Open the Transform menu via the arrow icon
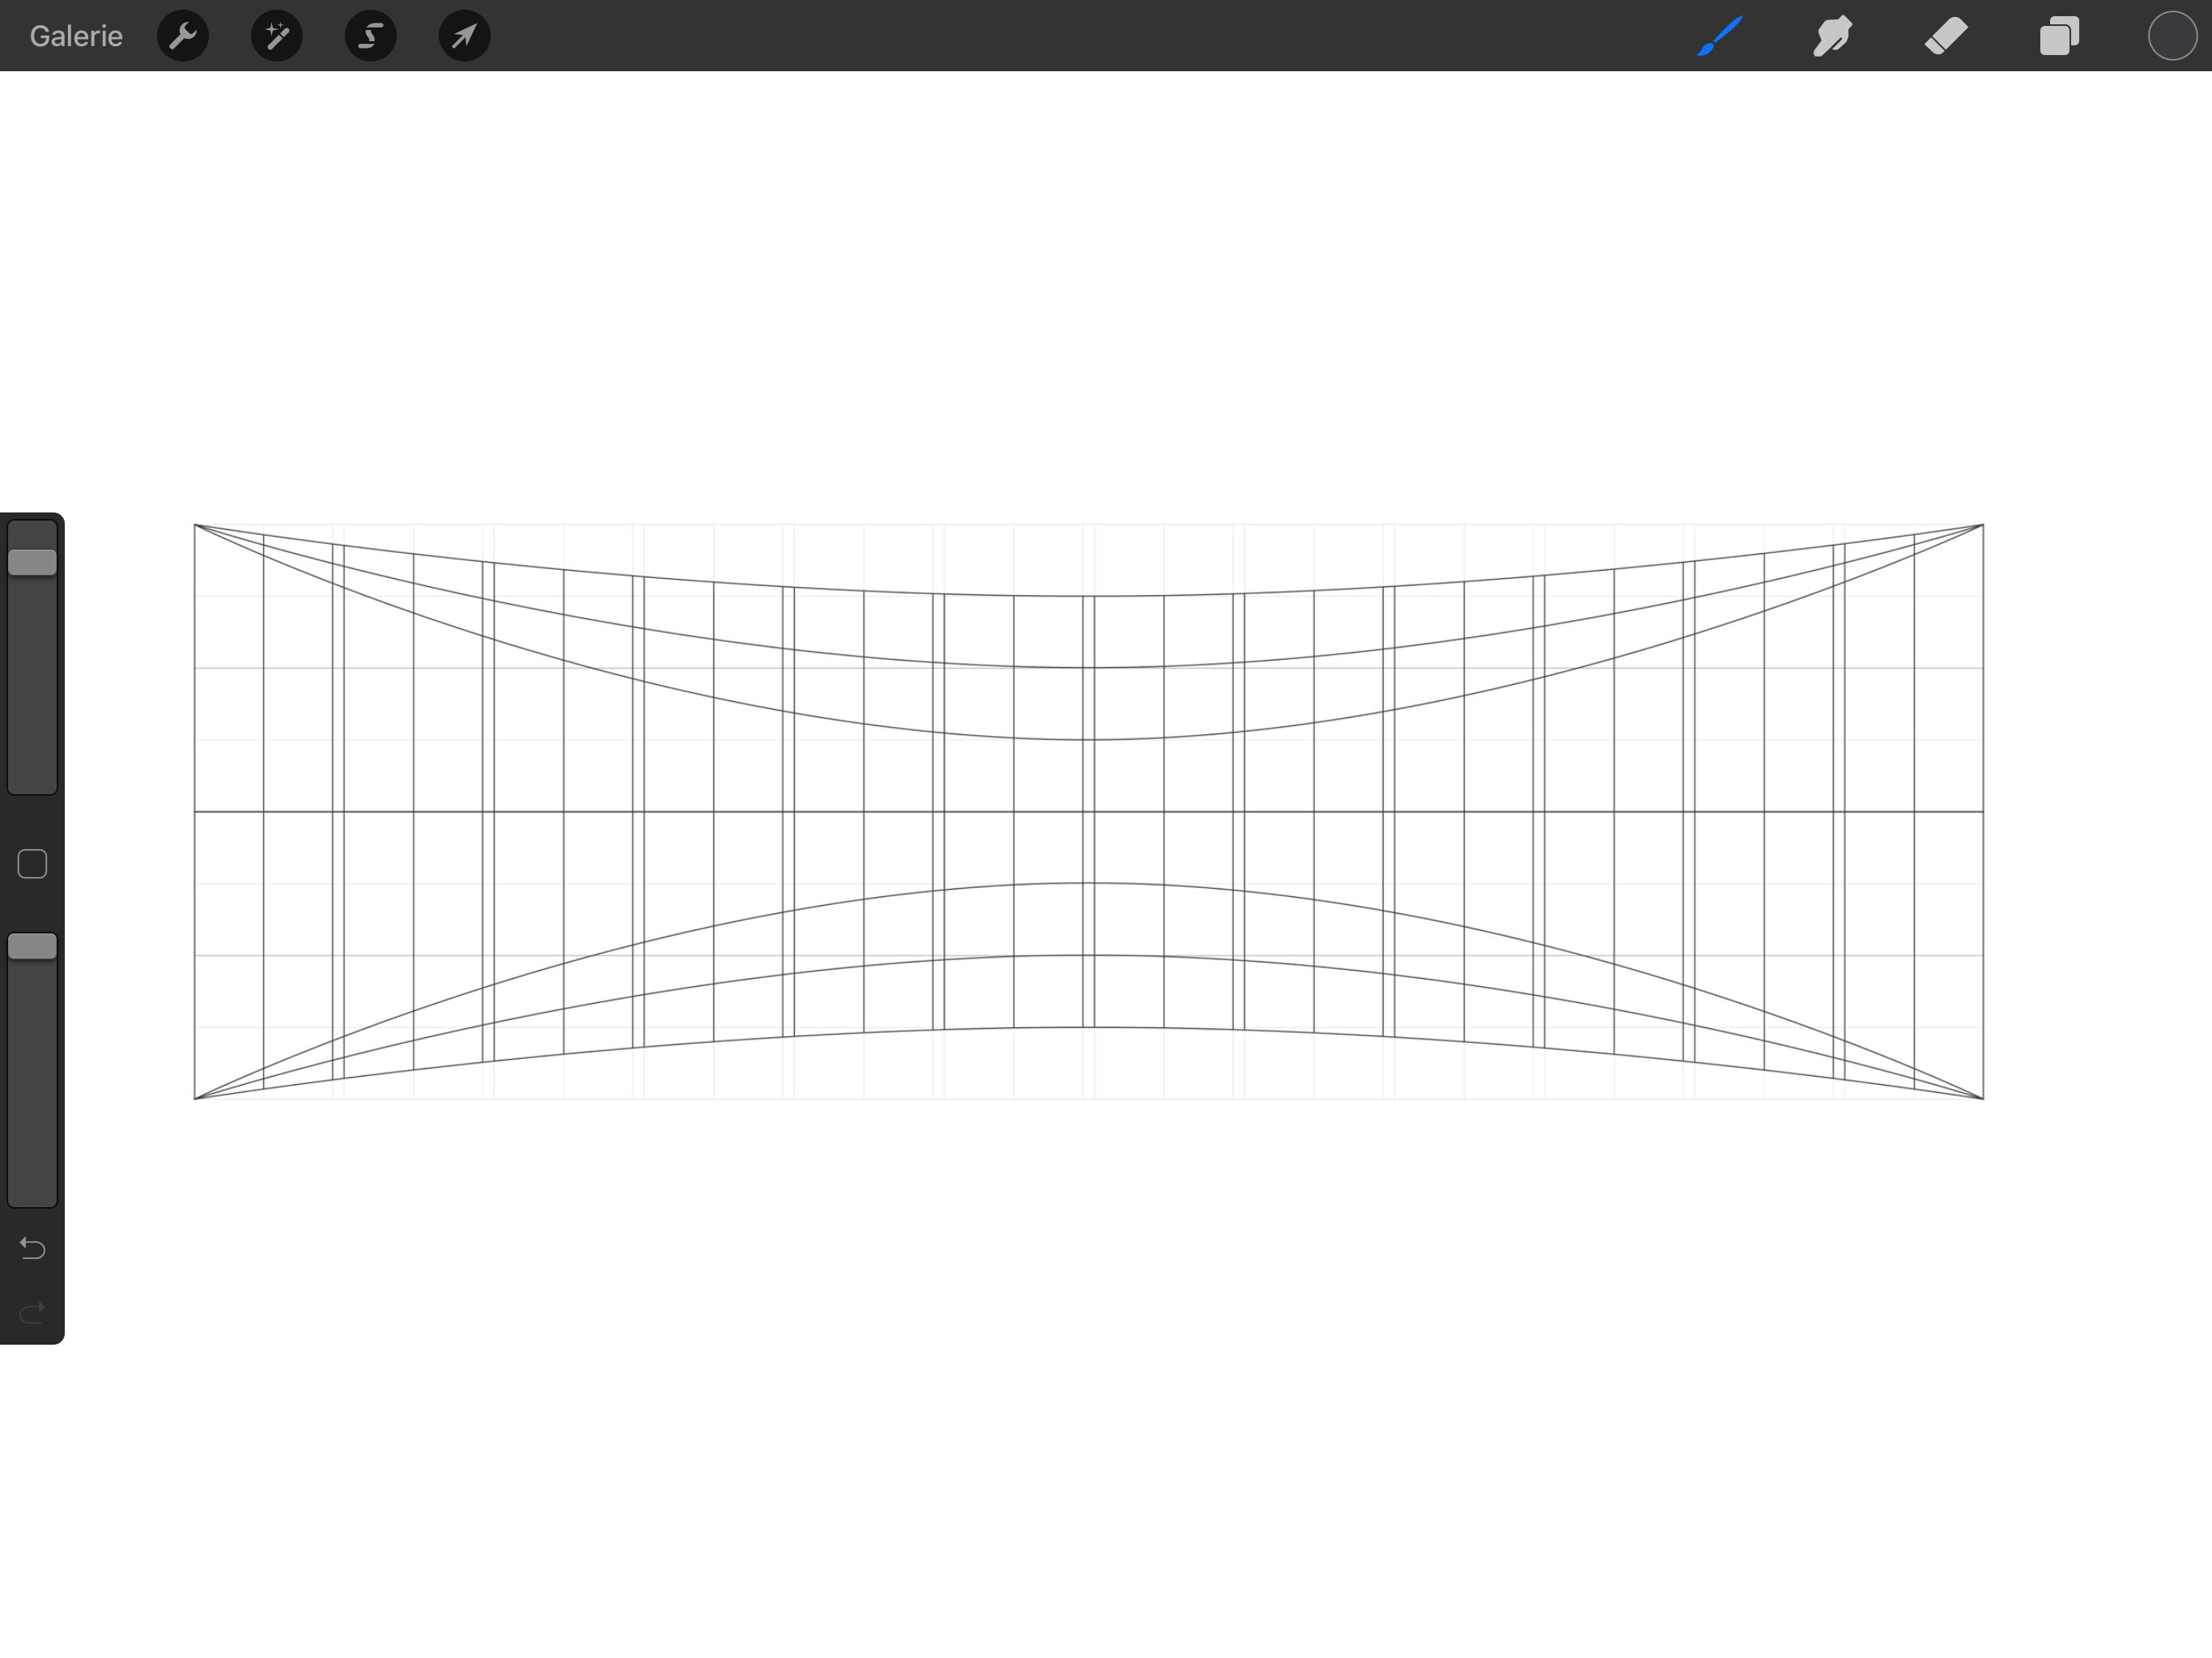2212x1658 pixels. 463,36
